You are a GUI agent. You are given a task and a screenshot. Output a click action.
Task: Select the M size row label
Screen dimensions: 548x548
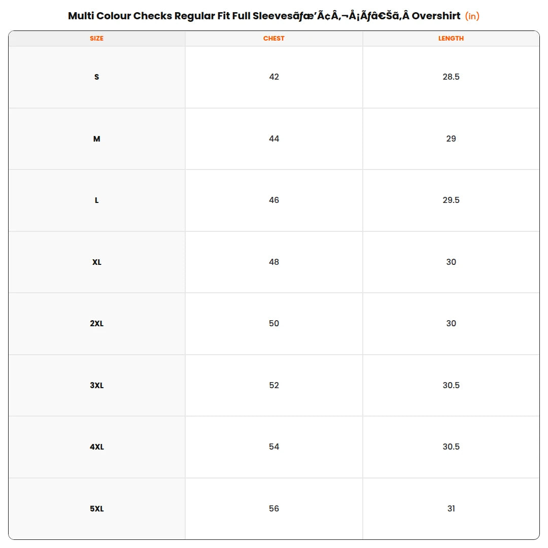[x=97, y=139]
